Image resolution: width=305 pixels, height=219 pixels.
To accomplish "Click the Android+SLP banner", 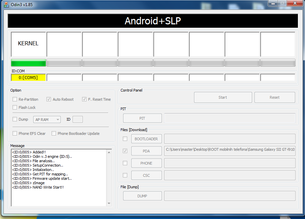I will (153, 21).
